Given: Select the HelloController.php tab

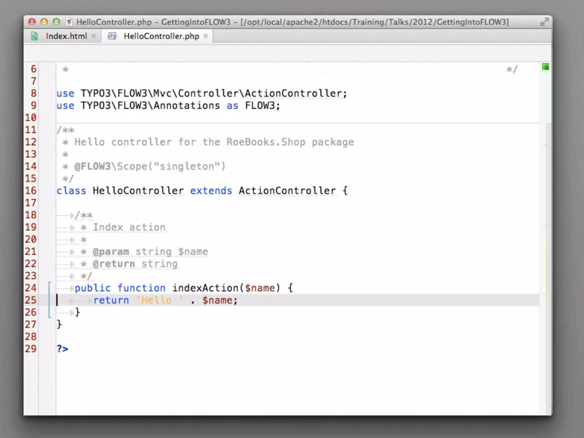Looking at the screenshot, I should [x=161, y=36].
